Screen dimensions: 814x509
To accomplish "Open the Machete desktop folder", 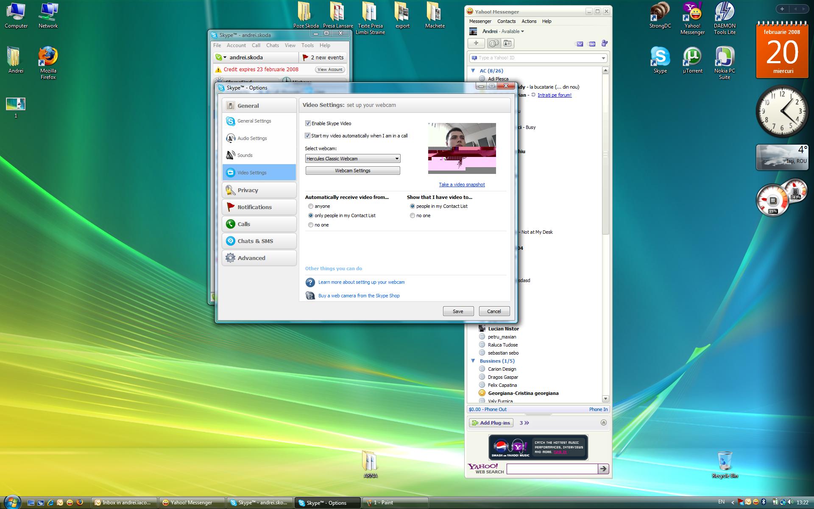I will [x=435, y=16].
